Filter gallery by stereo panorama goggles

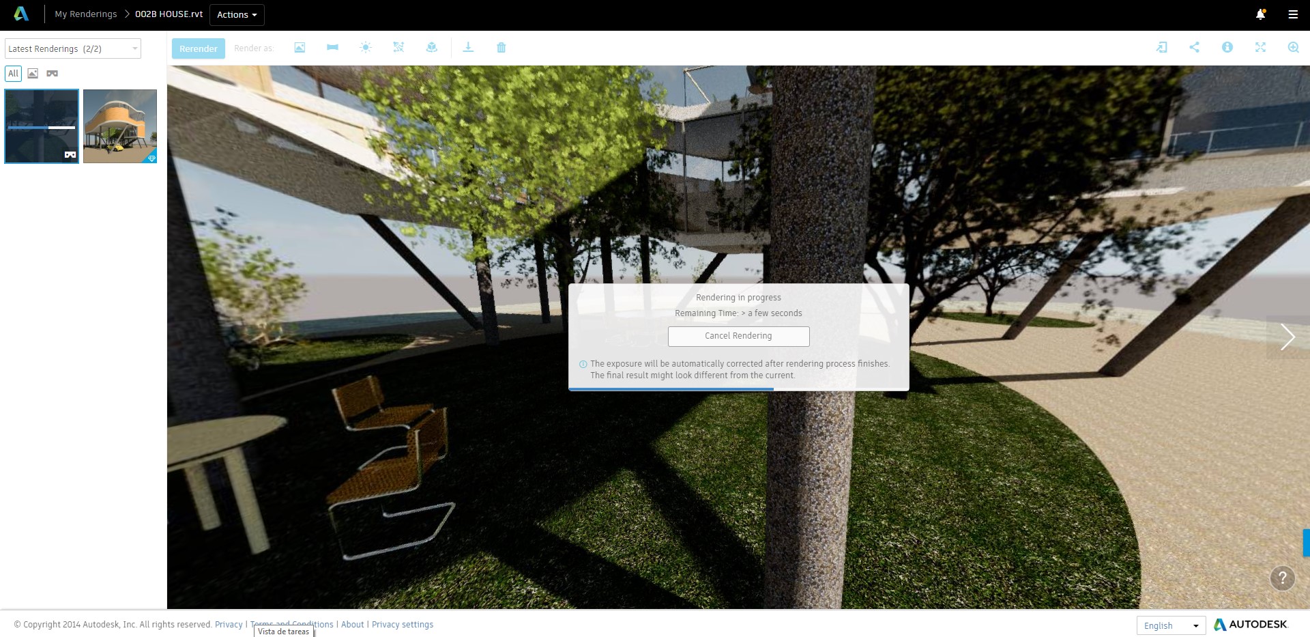click(53, 74)
